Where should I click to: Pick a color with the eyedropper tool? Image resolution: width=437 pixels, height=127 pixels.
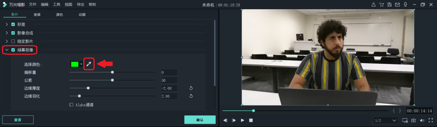click(89, 64)
